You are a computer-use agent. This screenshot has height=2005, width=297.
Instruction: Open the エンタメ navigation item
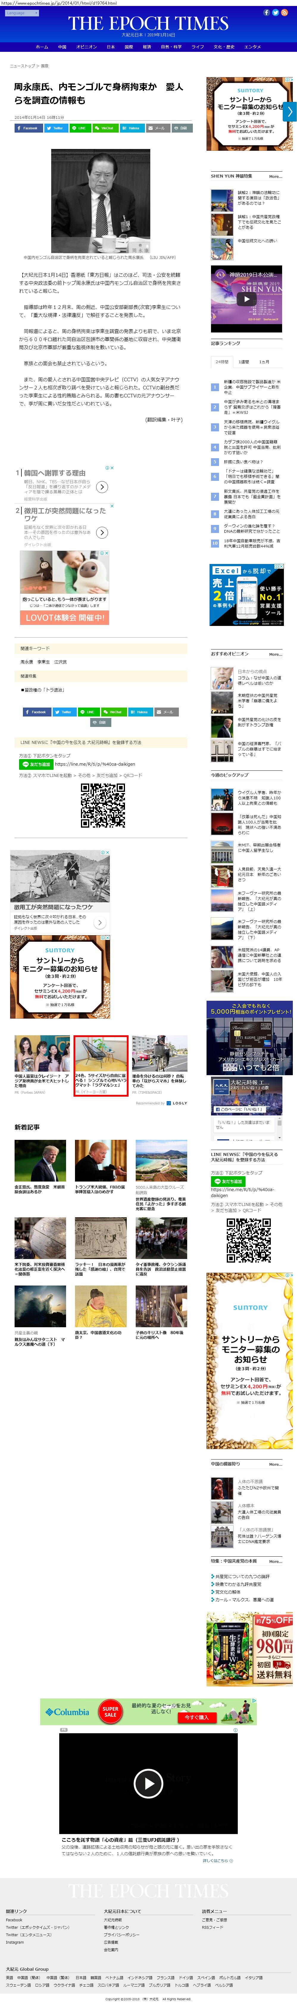[x=253, y=47]
